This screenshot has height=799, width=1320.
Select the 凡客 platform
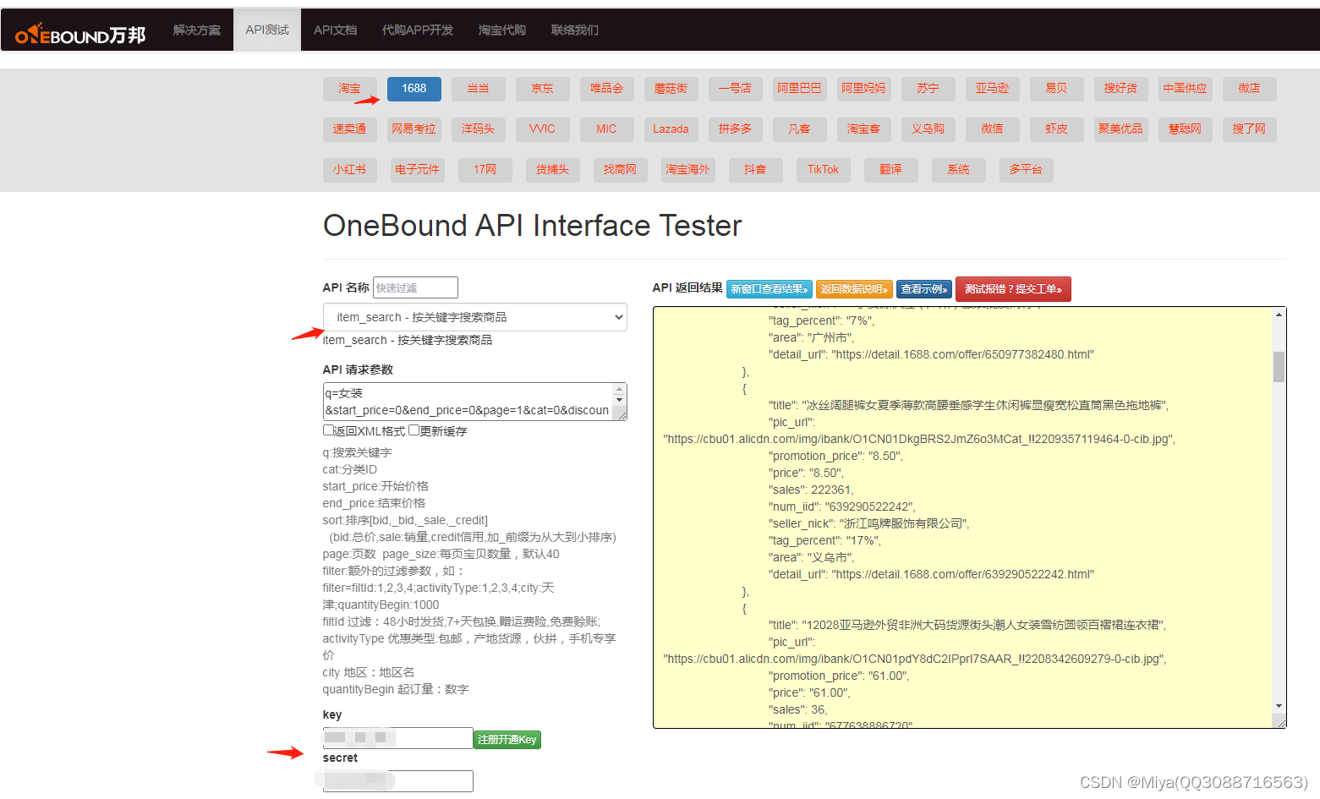[x=800, y=129]
